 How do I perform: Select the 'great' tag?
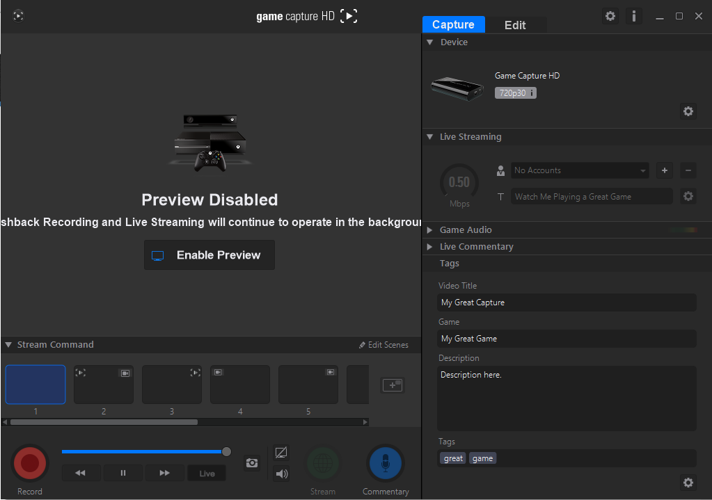tap(452, 458)
